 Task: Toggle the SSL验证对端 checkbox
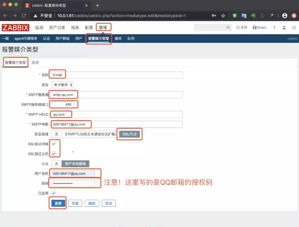click(x=54, y=144)
